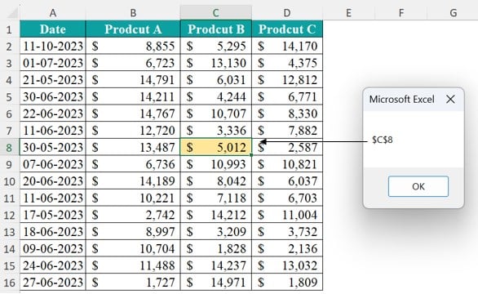The width and height of the screenshot is (478, 294).
Task: Select date cell 30-05-2023
Action: pos(53,147)
